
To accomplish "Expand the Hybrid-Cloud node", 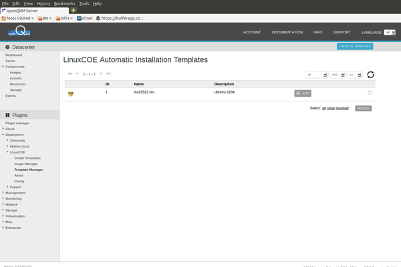I will (x=7, y=146).
